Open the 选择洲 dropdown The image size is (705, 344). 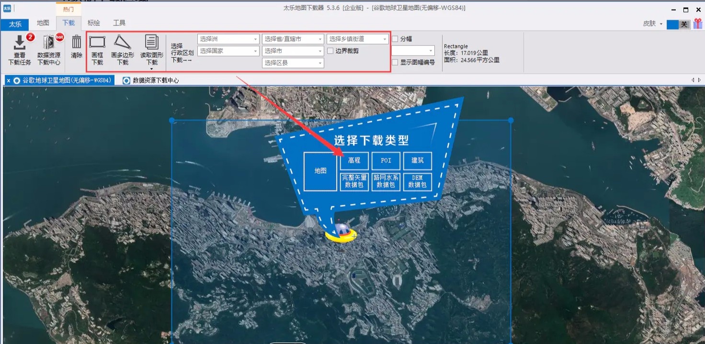click(228, 39)
